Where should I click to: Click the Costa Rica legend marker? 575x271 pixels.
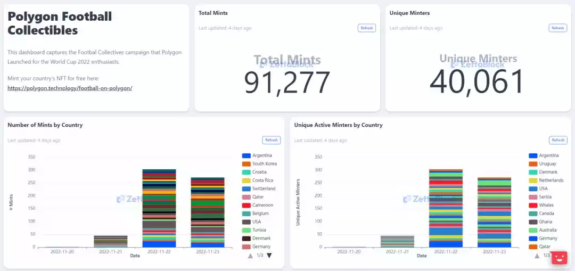tap(246, 180)
